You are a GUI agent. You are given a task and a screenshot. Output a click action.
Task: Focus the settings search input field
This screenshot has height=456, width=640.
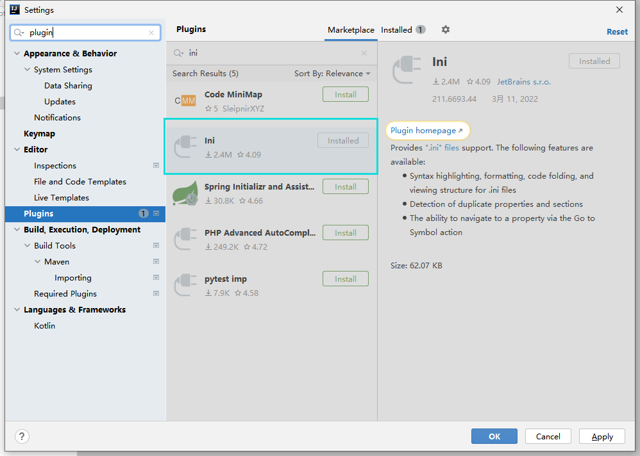[85, 33]
